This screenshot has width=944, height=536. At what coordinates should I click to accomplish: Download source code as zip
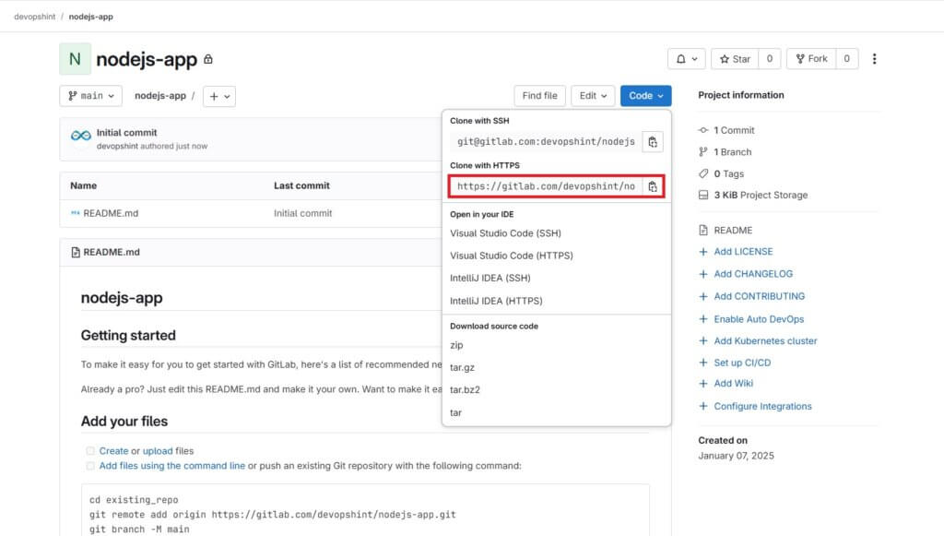(457, 345)
